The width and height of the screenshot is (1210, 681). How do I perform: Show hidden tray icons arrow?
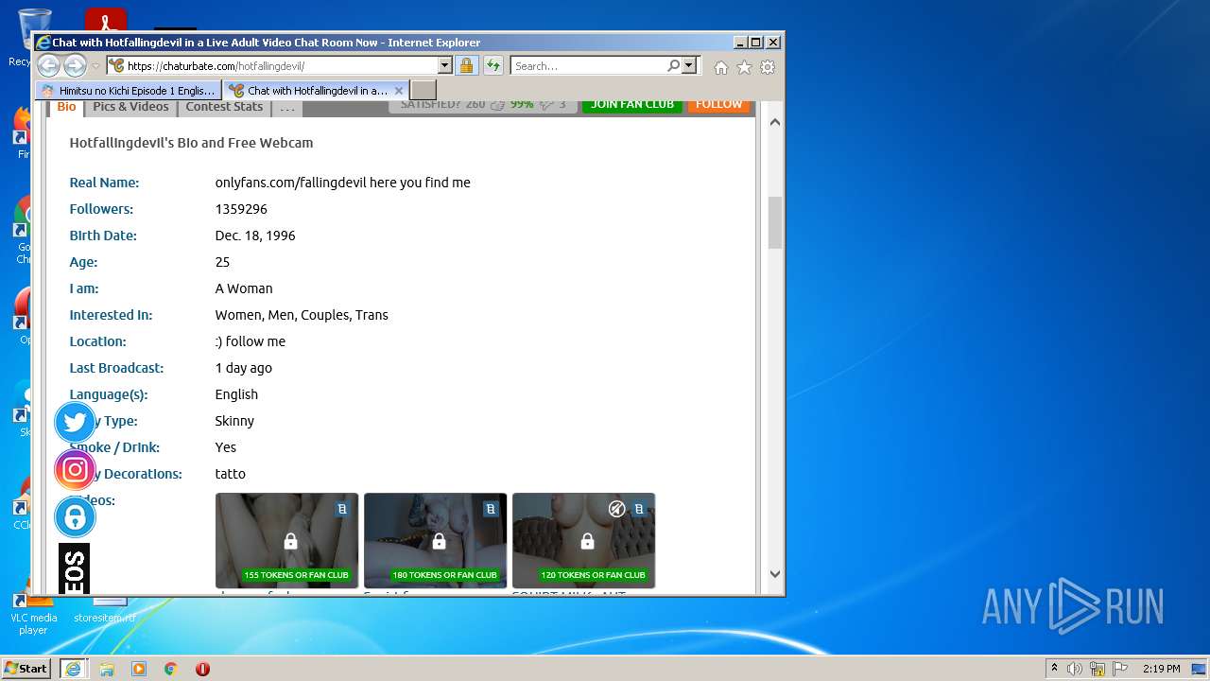[1054, 669]
